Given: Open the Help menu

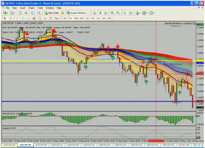Looking at the screenshot, I should [x=59, y=8].
